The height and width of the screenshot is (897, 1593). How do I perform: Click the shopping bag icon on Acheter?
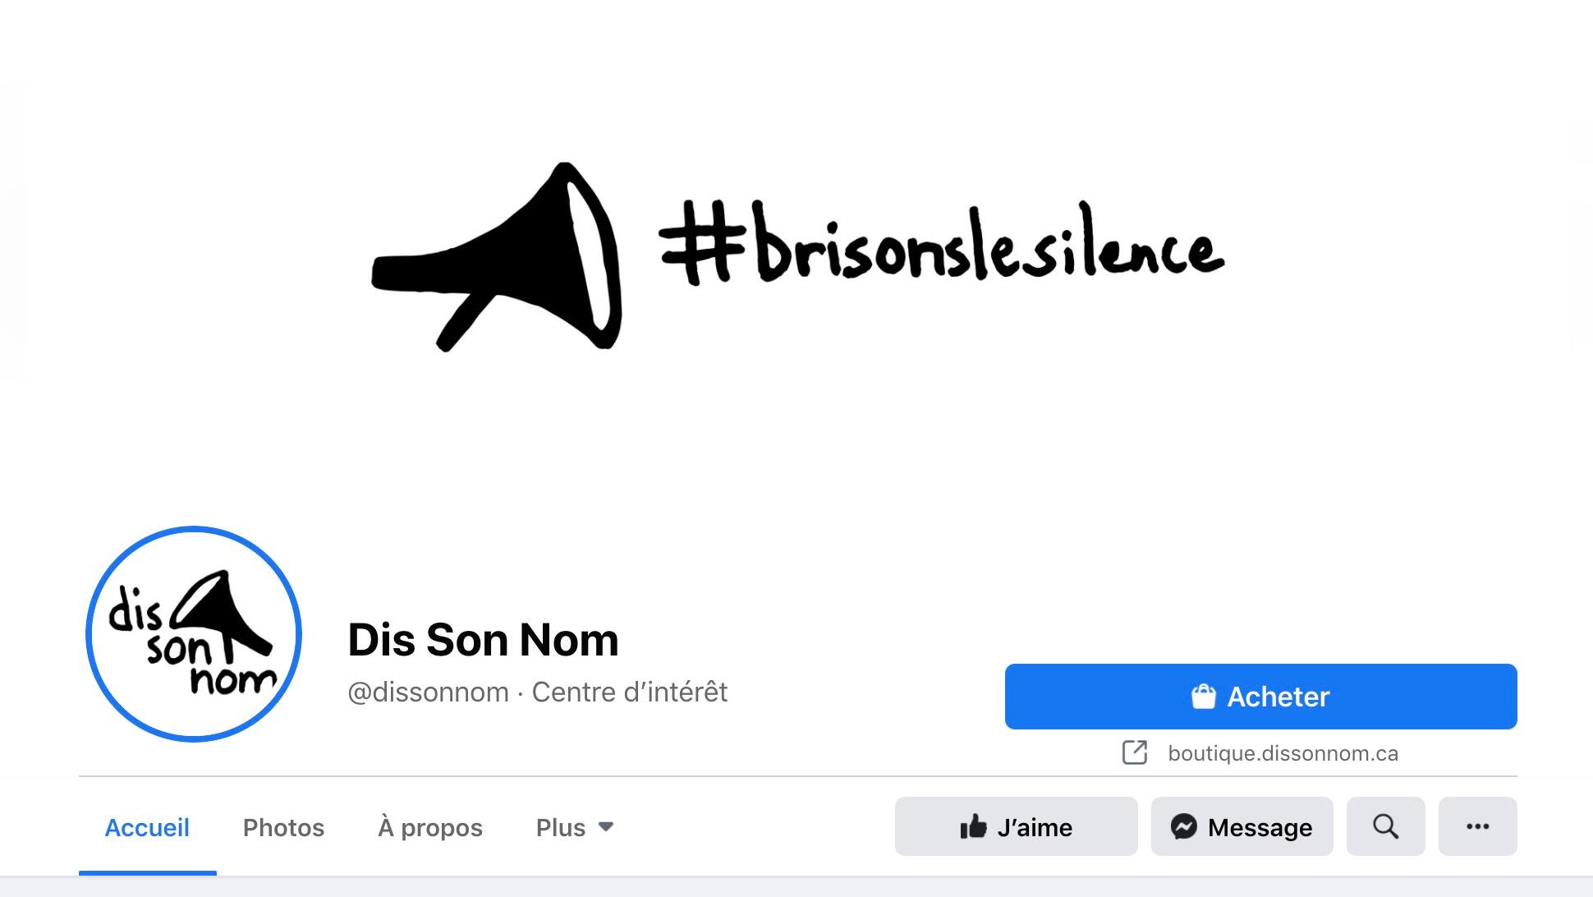click(1203, 697)
